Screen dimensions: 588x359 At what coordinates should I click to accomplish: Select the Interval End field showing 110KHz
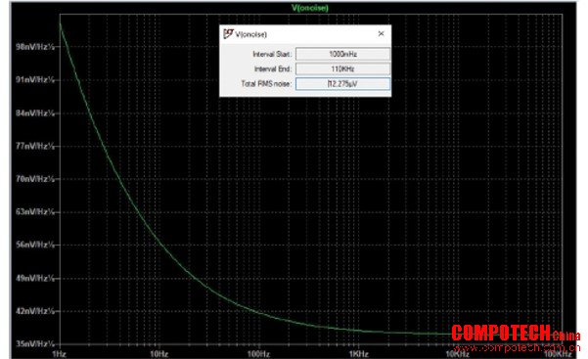(342, 69)
